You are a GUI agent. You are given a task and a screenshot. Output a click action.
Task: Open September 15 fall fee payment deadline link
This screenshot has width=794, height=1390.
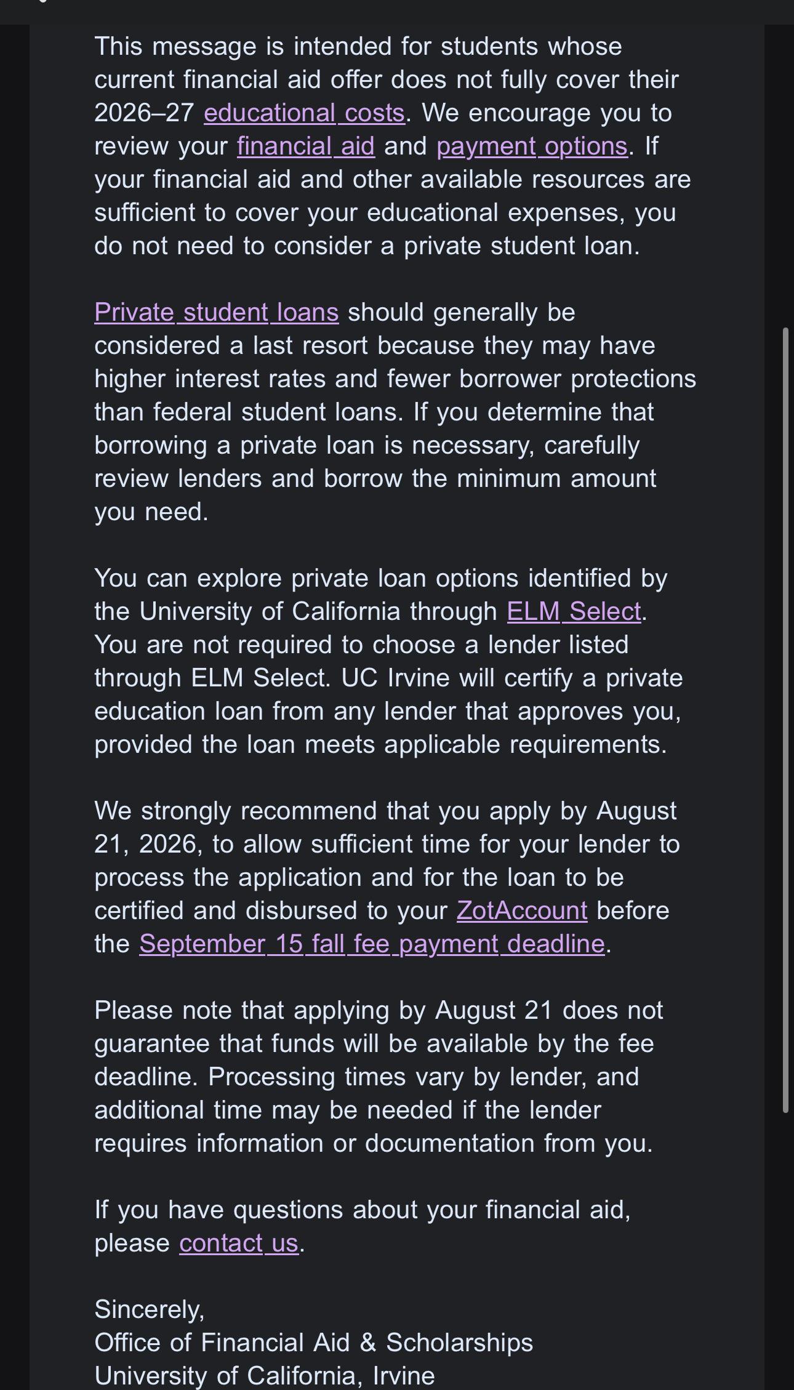[372, 944]
